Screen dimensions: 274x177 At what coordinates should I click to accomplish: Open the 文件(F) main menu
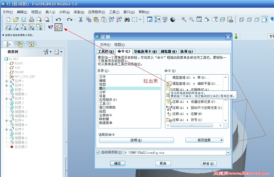click(8, 12)
